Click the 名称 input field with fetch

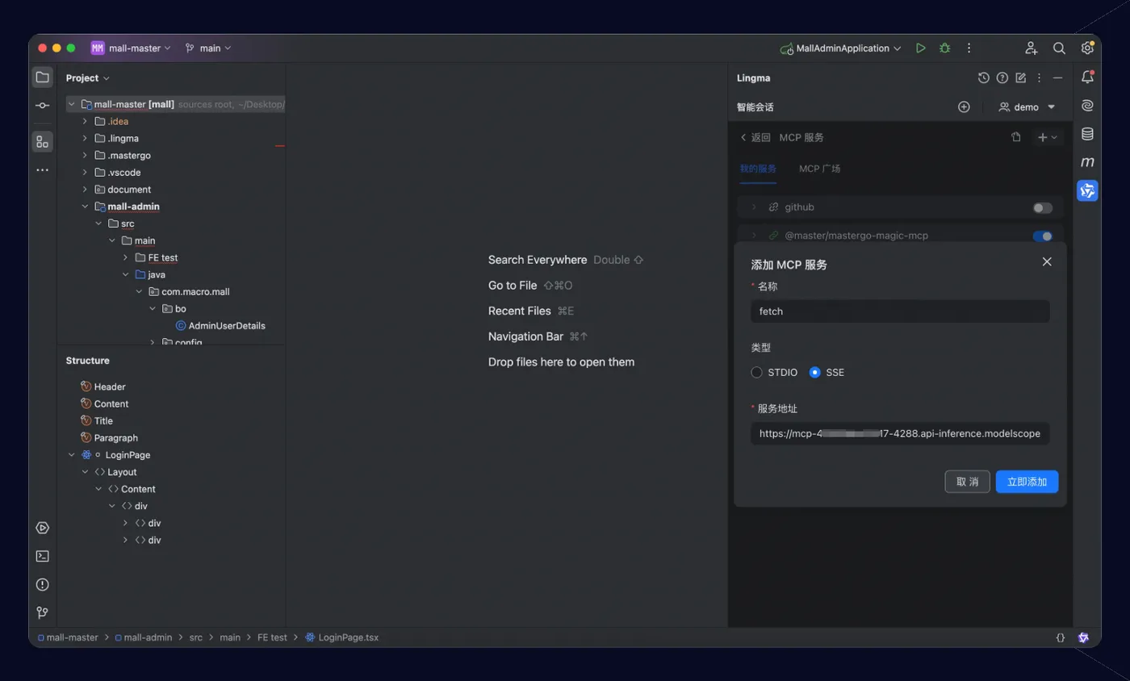coord(900,311)
